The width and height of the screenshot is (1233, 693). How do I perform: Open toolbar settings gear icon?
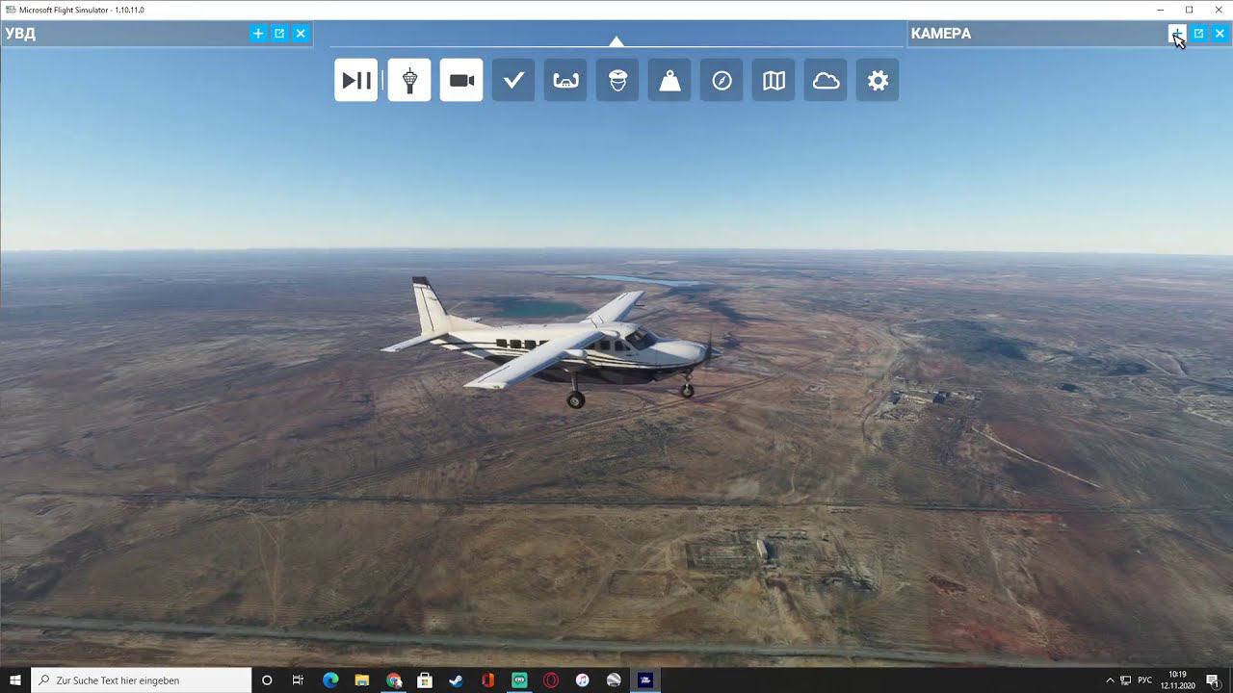878,81
